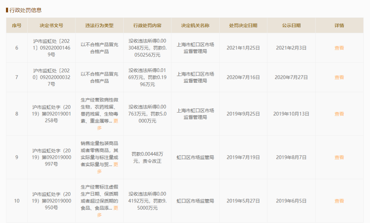Screen dimensions: 370x223
Task: Click the 决定机关名称 column header
Action: (x=195, y=25)
